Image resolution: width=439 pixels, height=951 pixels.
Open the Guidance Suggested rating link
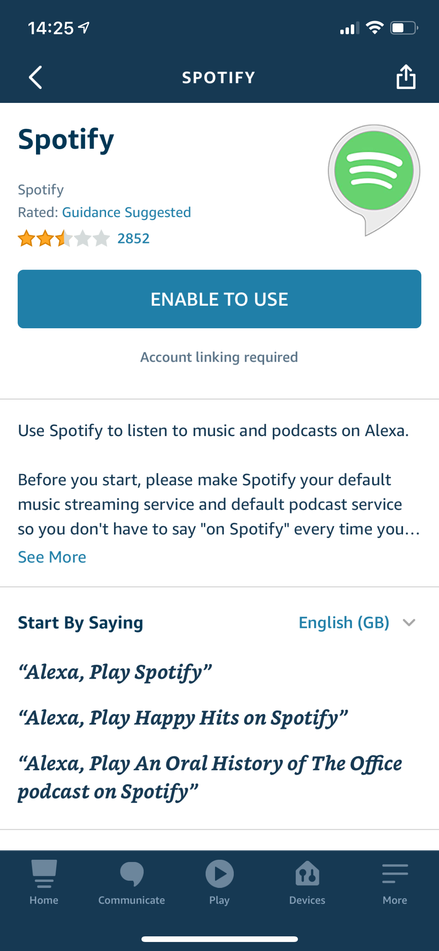[126, 212]
